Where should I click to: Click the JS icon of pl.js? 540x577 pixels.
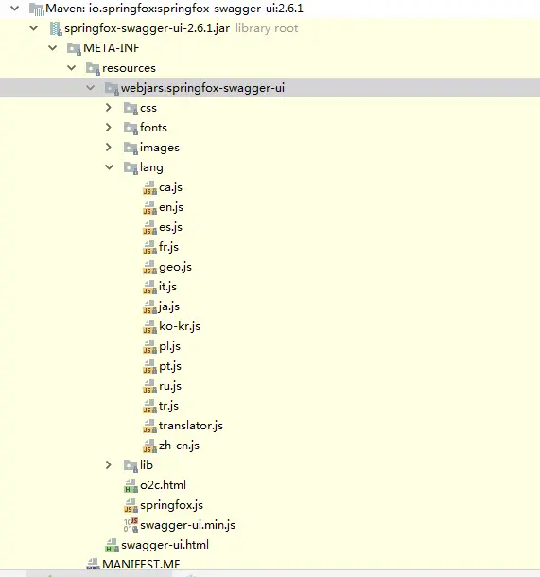coord(149,346)
